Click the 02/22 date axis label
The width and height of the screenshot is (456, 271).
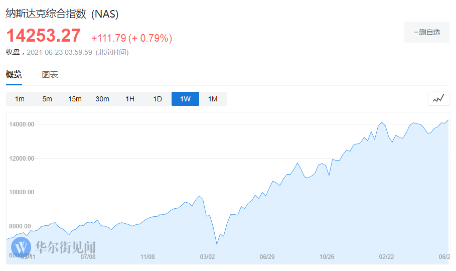(386, 257)
